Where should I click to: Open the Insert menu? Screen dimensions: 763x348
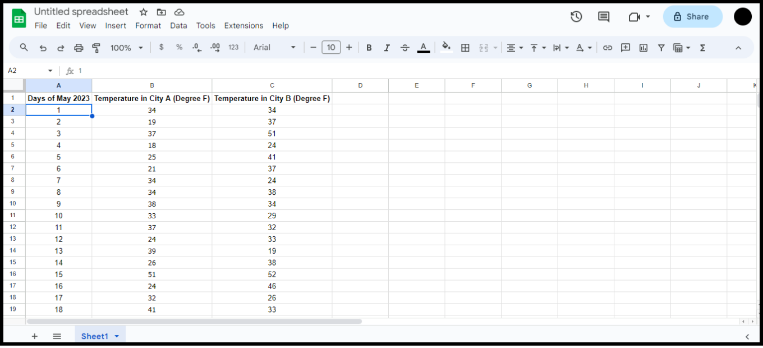point(116,26)
